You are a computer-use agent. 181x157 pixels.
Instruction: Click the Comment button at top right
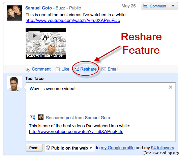point(155,6)
